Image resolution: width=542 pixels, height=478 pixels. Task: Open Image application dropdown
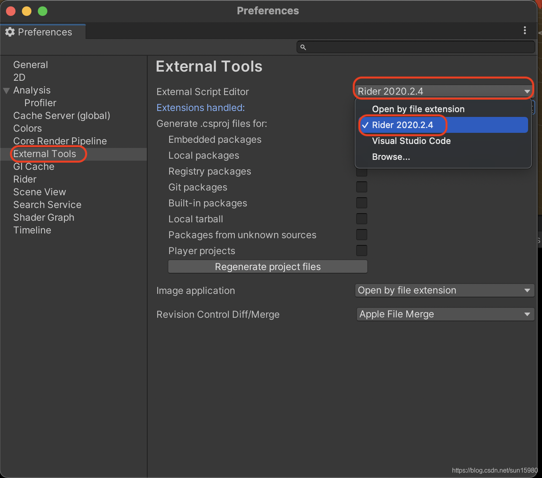(x=444, y=290)
